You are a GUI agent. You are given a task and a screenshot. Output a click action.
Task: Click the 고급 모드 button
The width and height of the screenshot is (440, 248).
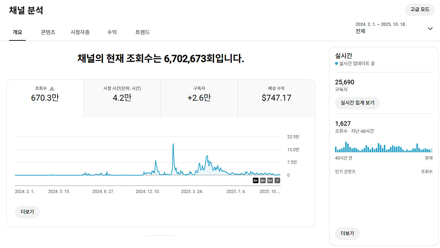[x=420, y=9]
